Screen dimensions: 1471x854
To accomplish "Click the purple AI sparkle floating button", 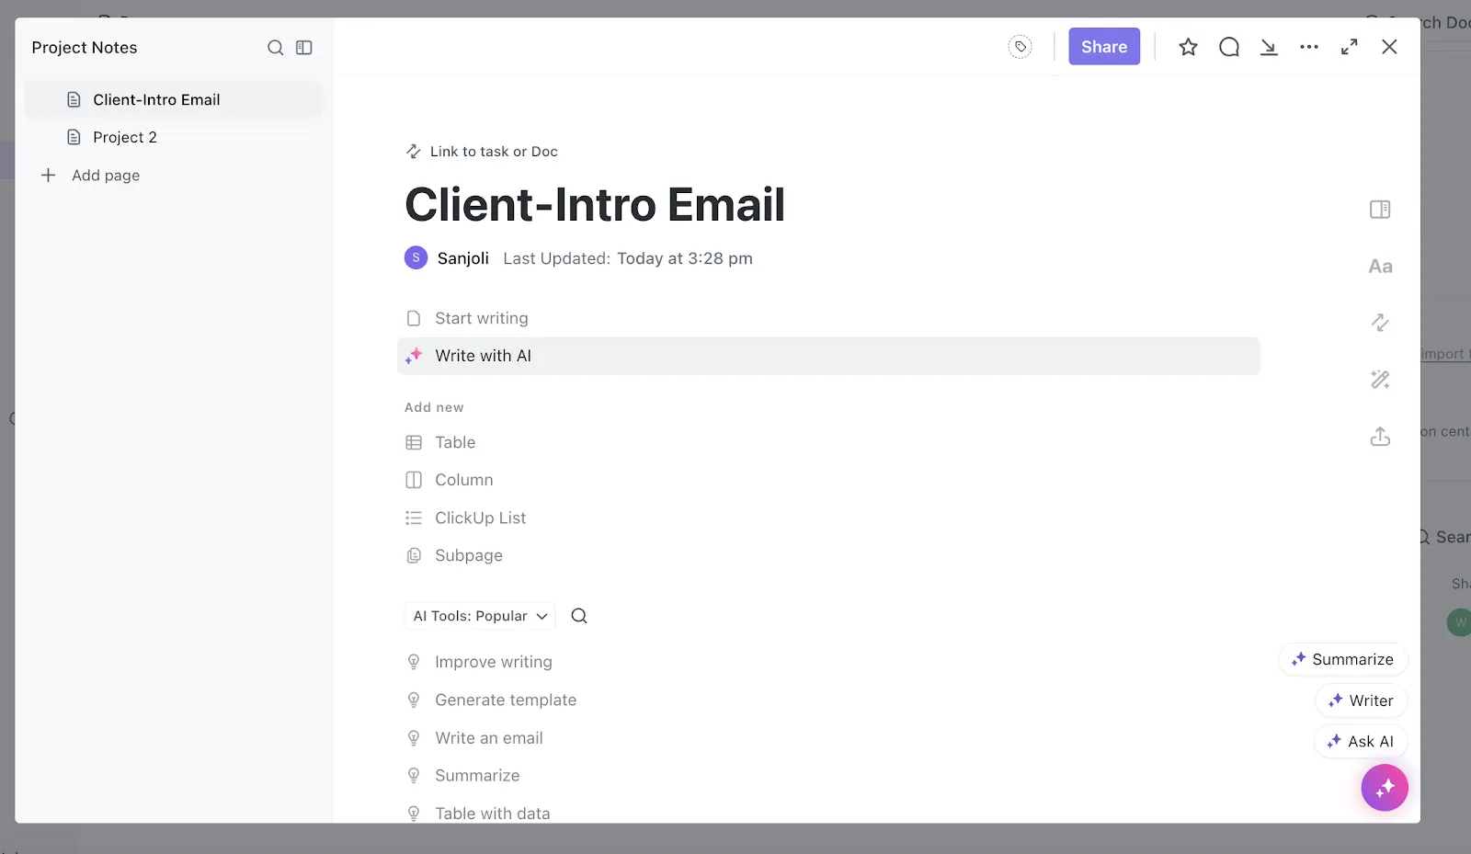I will pyautogui.click(x=1385, y=788).
